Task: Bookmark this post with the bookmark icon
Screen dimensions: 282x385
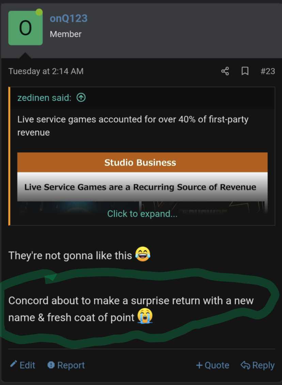Action: tap(245, 71)
